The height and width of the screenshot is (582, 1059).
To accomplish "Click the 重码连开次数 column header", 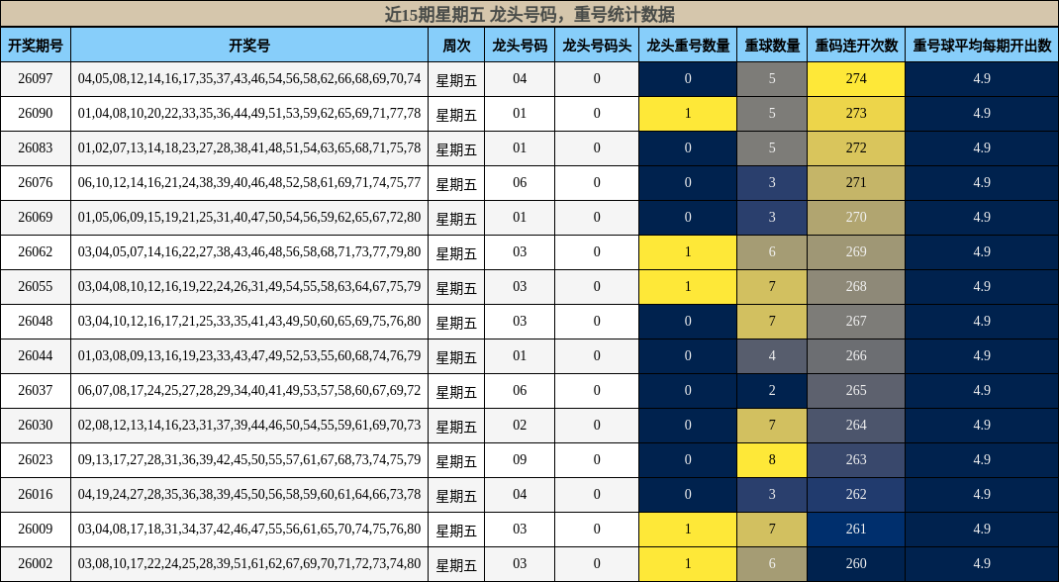I will point(855,45).
